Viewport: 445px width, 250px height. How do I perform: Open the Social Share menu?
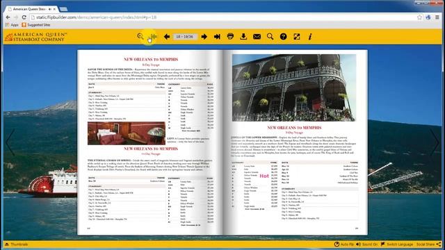(428, 244)
